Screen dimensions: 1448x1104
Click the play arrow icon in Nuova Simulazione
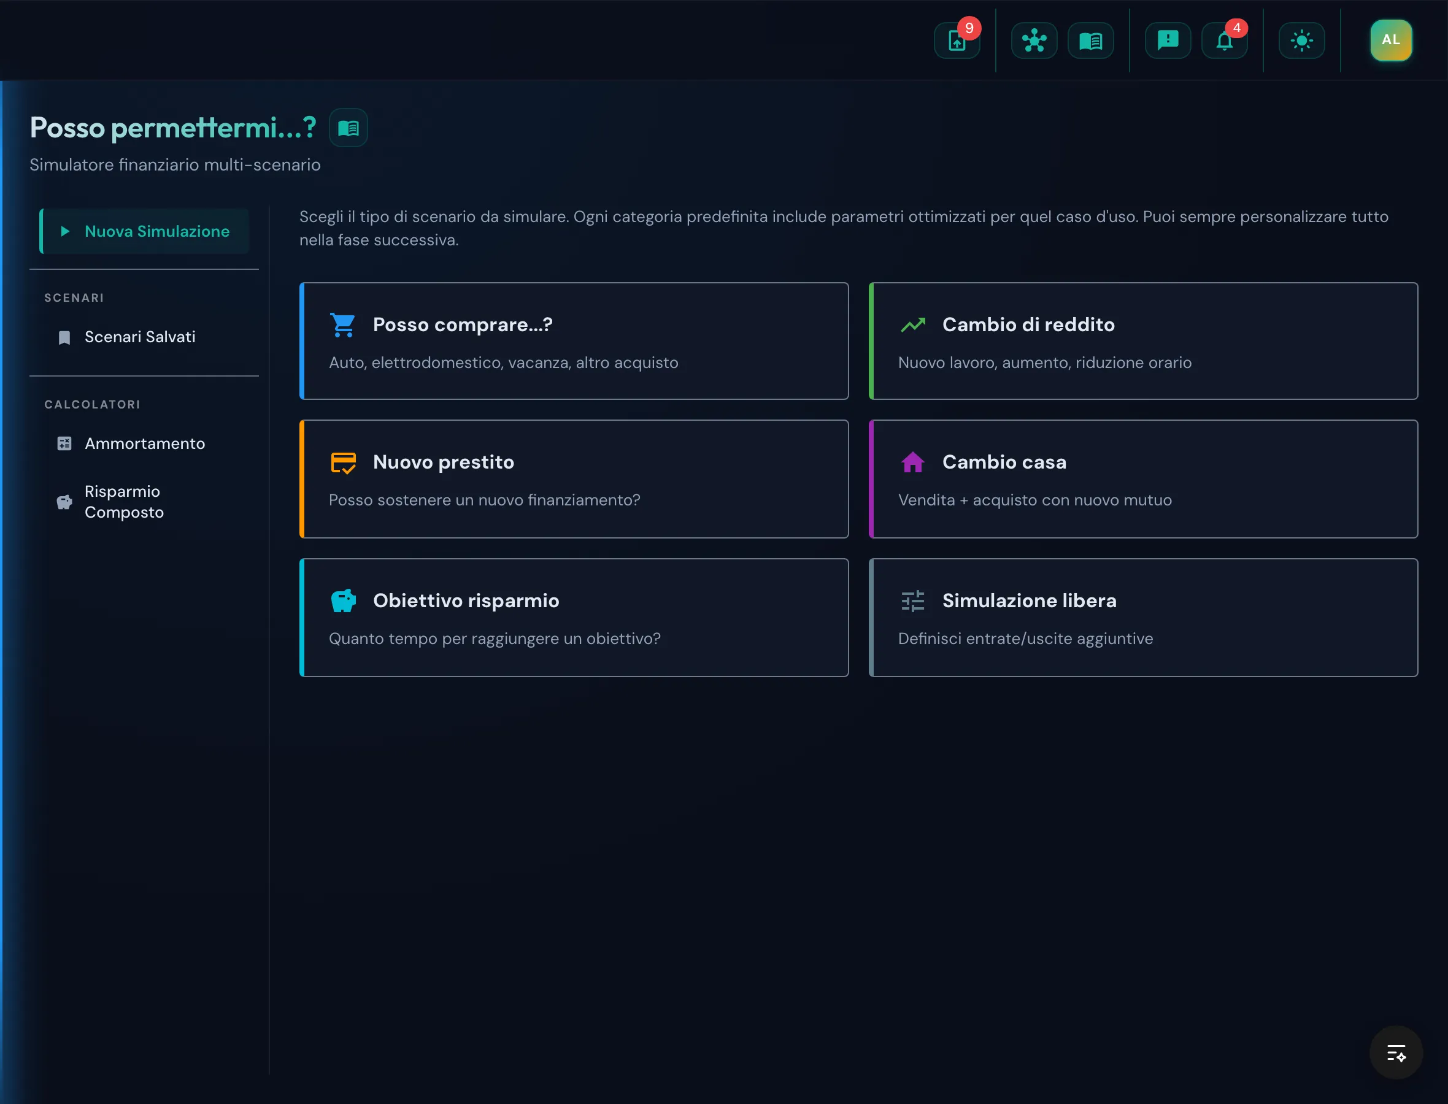coord(65,231)
